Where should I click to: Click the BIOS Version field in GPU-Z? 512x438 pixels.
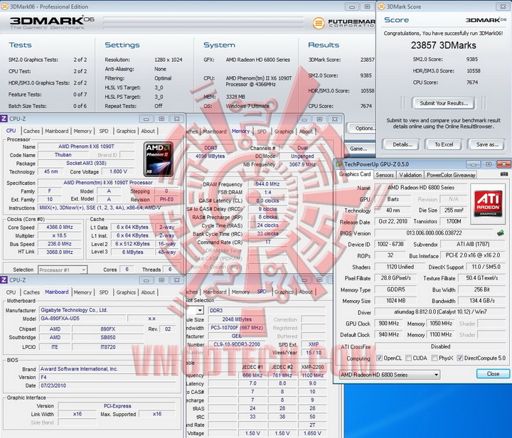click(434, 233)
